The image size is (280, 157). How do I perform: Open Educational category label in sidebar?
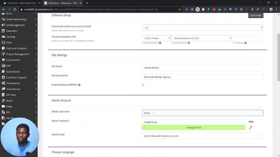[x=14, y=89]
